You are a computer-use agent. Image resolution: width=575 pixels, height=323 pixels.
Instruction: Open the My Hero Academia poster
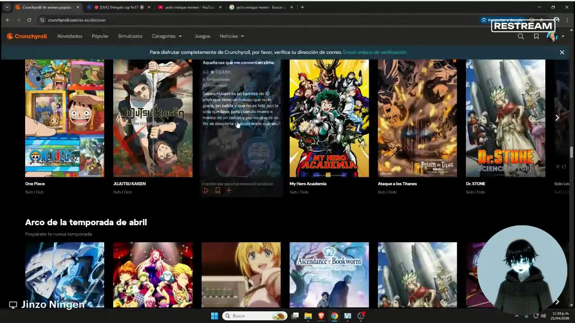pos(329,118)
